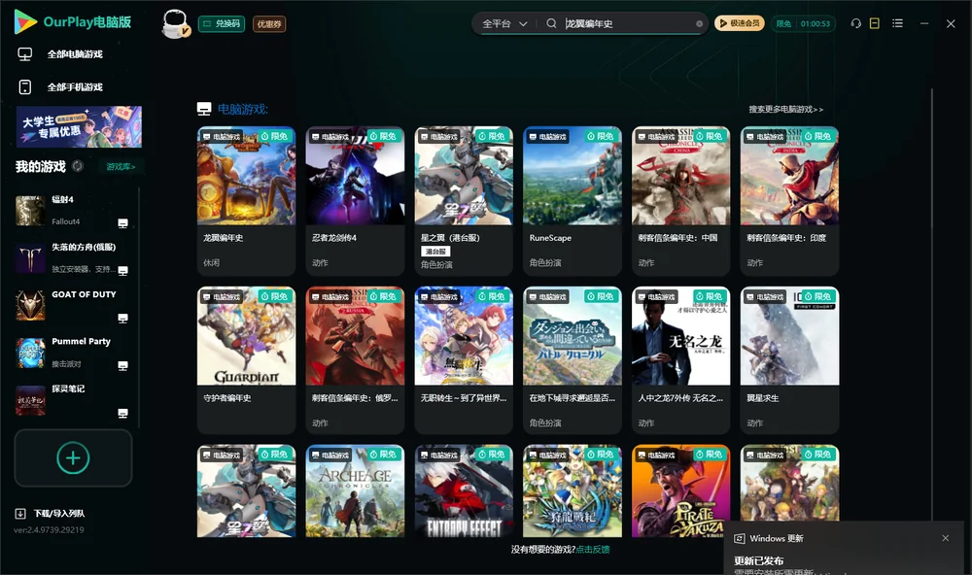The image size is (972, 575).
Task: Add a game with the plus button
Action: click(x=73, y=457)
